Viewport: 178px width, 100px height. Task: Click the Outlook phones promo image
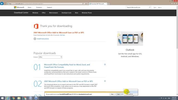pyautogui.click(x=130, y=39)
